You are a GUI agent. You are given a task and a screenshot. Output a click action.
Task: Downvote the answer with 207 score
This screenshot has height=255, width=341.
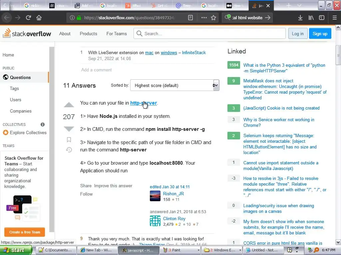pos(69,129)
